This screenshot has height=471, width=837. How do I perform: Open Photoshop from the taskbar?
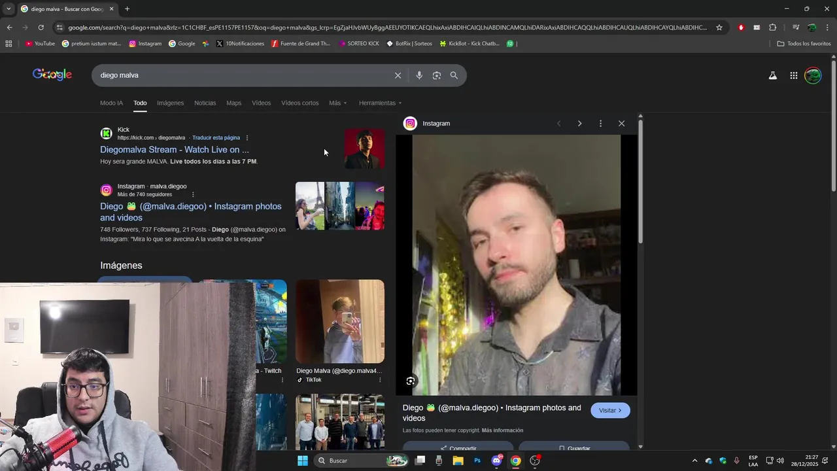(x=477, y=461)
